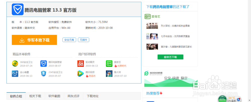Click the 更新时间:2019-10-08 text
This screenshot has height=102, width=251.
[99, 28]
